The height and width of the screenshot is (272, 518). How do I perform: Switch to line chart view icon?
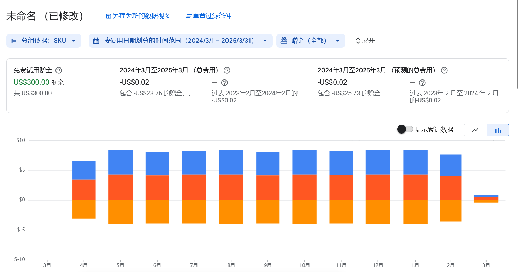[x=475, y=130]
